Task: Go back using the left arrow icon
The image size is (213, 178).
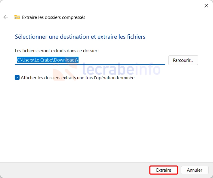Action: [x=6, y=17]
